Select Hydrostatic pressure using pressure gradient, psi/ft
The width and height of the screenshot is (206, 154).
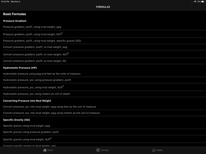tap(37, 80)
